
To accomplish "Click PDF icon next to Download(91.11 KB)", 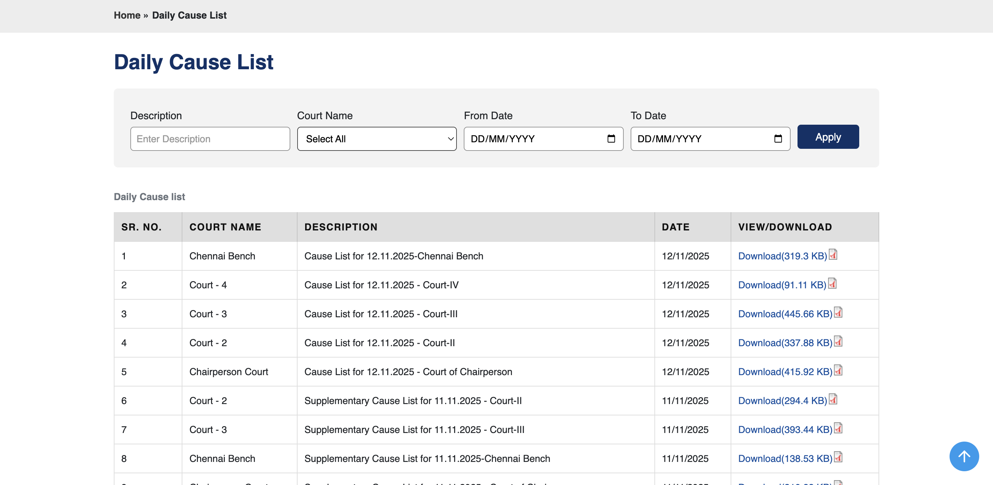I will [832, 283].
